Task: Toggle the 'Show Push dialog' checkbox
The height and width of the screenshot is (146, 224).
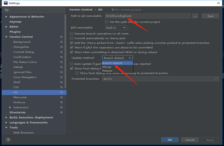Action: point(72,69)
